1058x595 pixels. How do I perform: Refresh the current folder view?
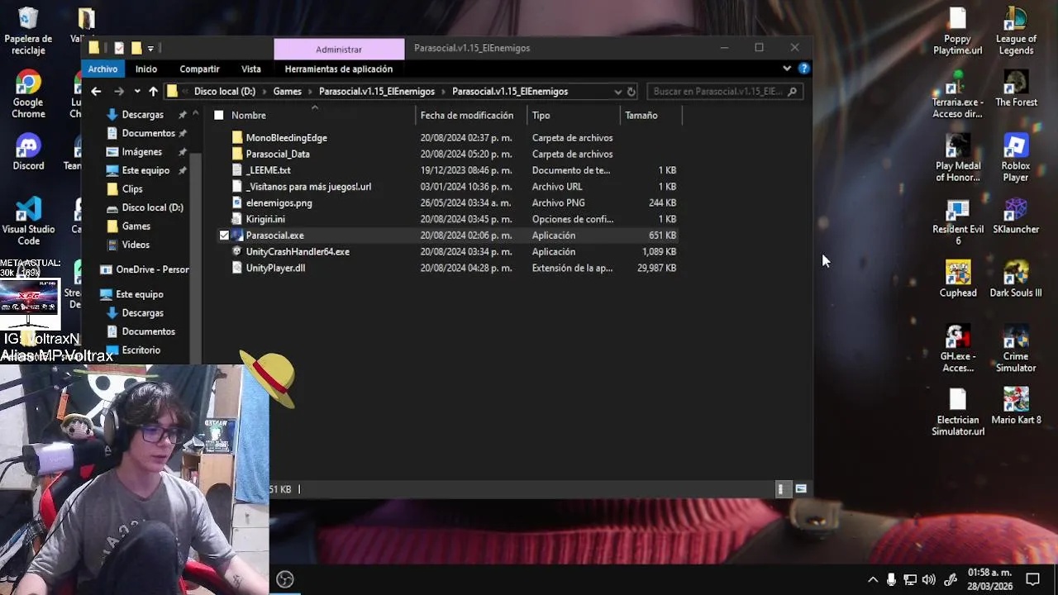[x=631, y=92]
